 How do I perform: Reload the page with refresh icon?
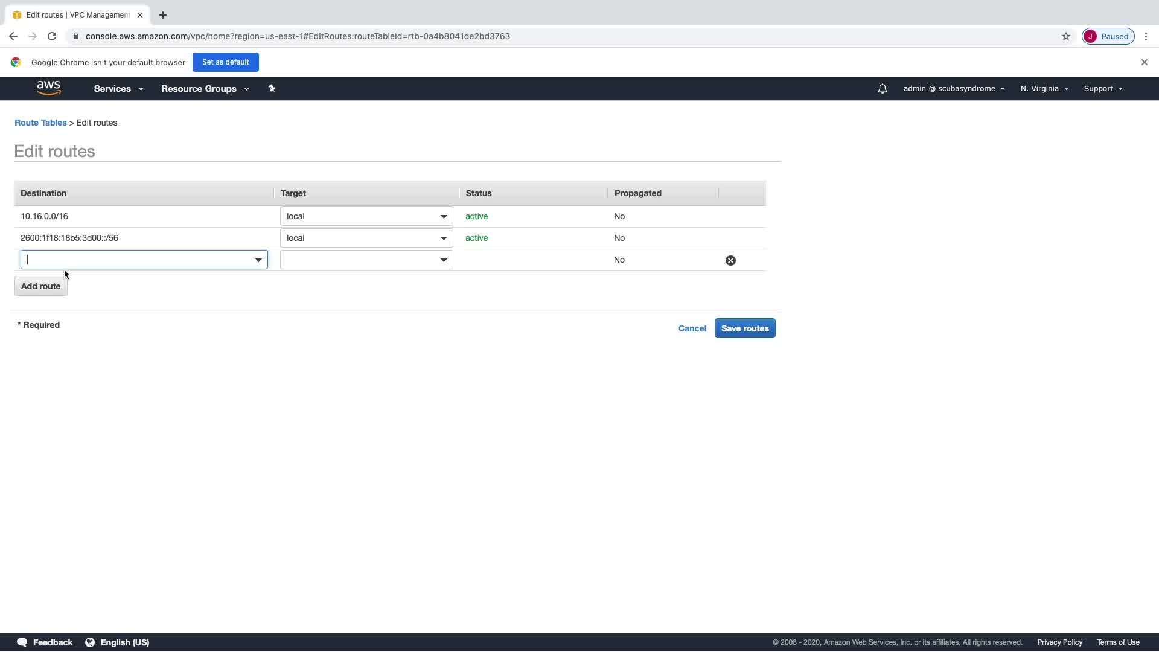coord(52,36)
